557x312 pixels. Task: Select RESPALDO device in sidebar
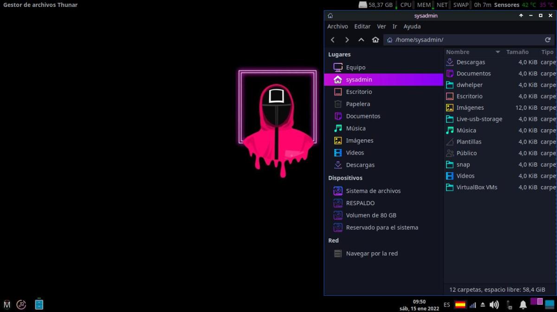pos(360,203)
